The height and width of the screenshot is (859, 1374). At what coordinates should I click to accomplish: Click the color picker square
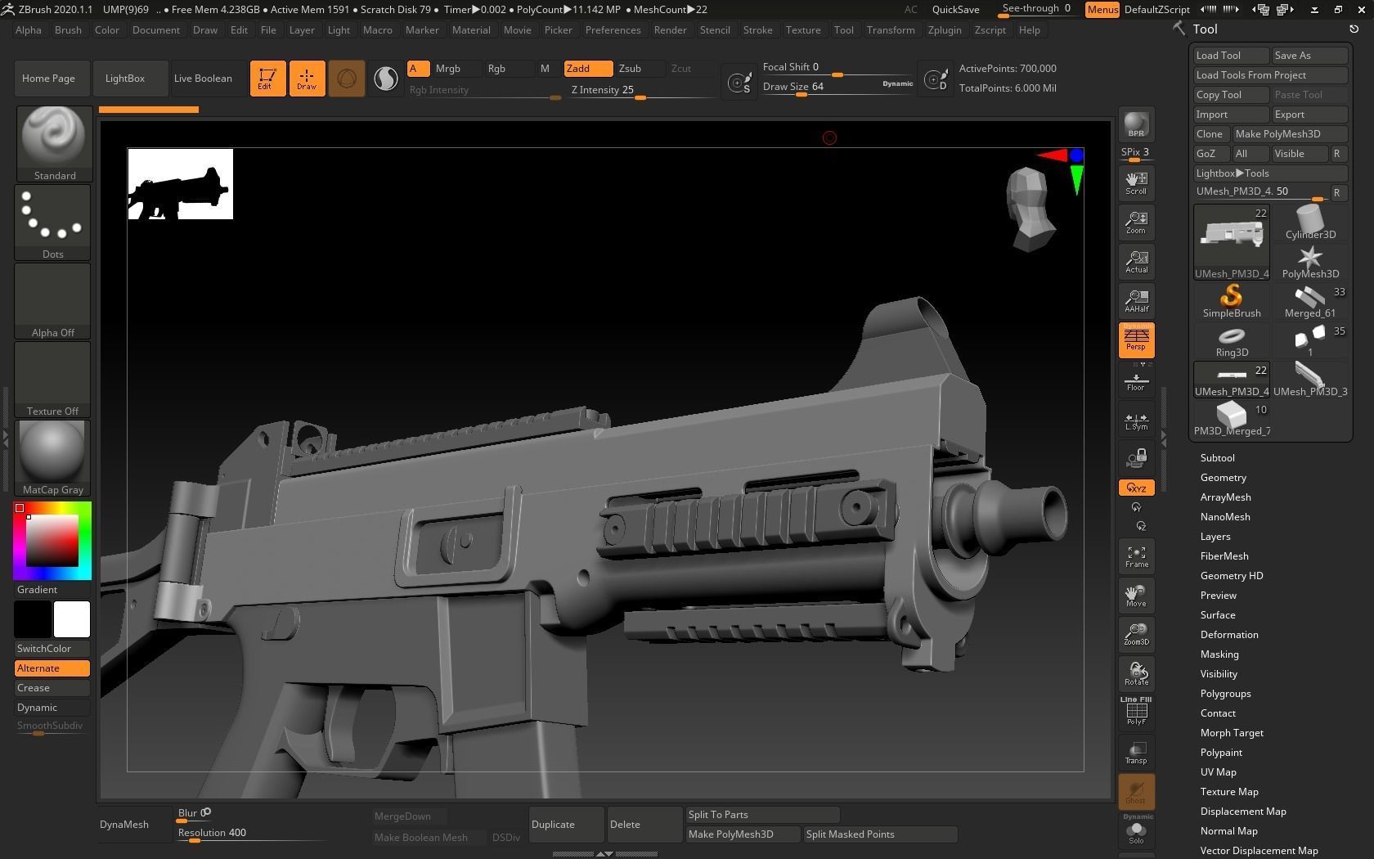52,541
